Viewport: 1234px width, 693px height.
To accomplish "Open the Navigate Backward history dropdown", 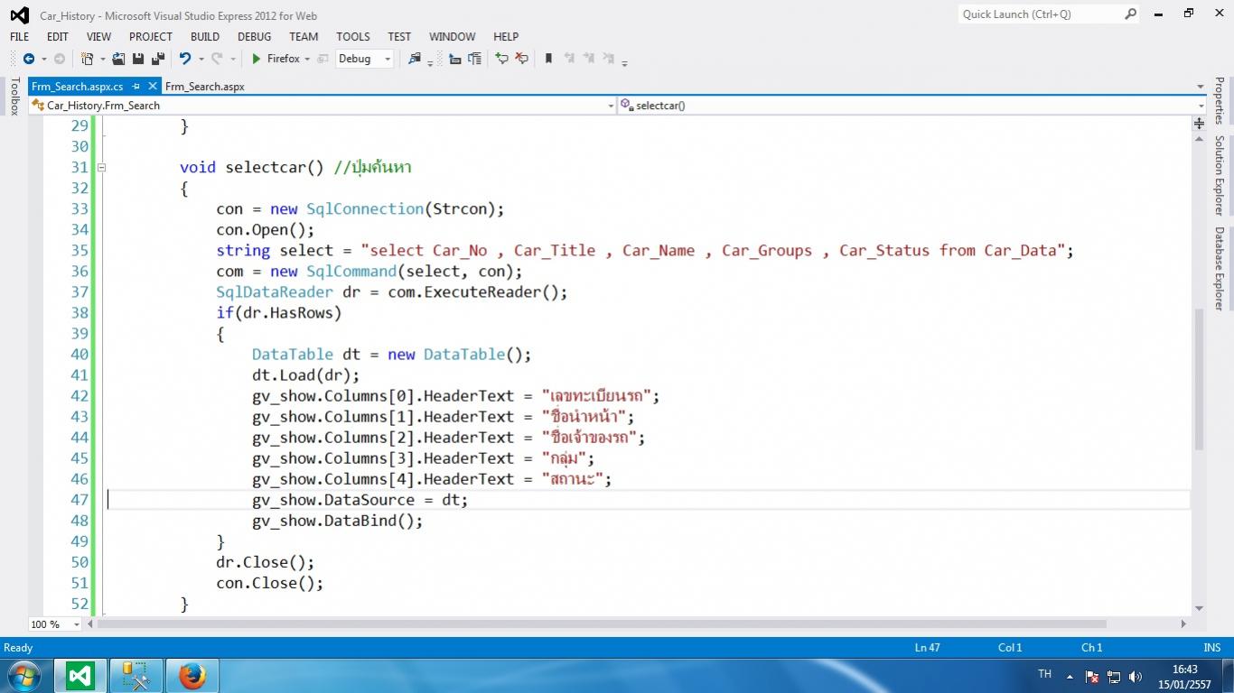I will point(43,59).
